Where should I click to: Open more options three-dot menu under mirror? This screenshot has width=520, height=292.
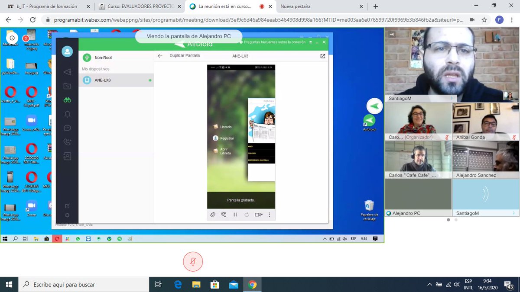click(270, 214)
